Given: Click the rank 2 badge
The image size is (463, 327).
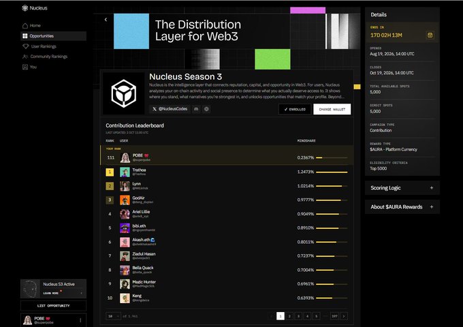Looking at the screenshot, I should point(110,186).
